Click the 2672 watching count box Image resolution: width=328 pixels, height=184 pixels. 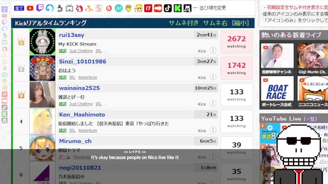237,42
